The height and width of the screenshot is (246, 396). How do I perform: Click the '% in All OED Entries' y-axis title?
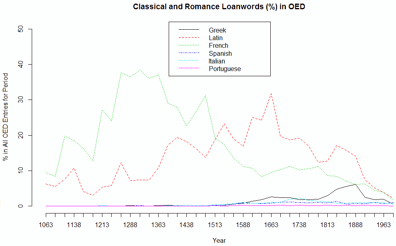pyautogui.click(x=6, y=117)
